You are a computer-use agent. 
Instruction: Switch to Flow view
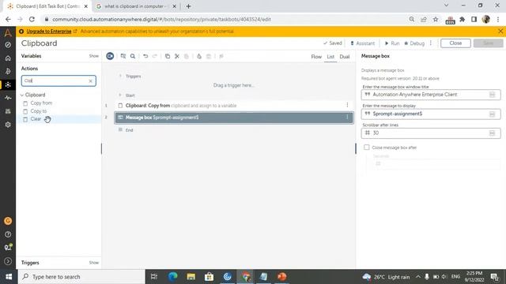(316, 57)
